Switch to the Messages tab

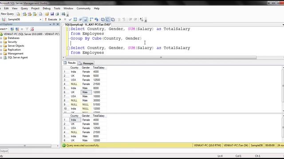[x=86, y=63]
